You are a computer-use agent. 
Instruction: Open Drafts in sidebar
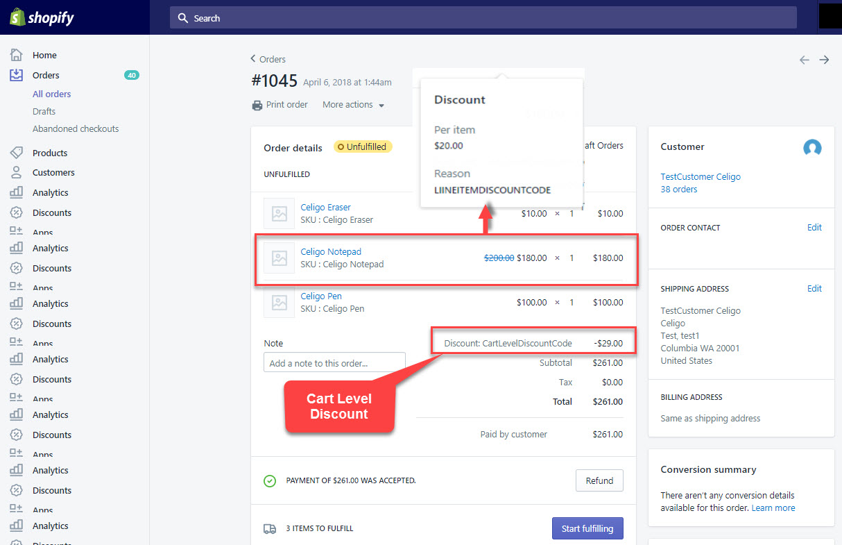(44, 111)
